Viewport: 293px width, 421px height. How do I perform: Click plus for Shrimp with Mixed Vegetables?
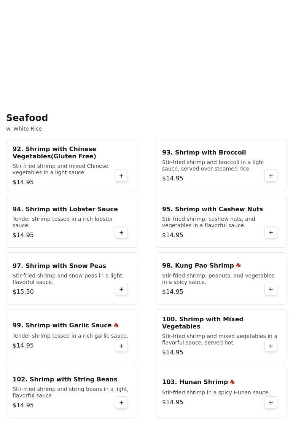click(x=271, y=346)
